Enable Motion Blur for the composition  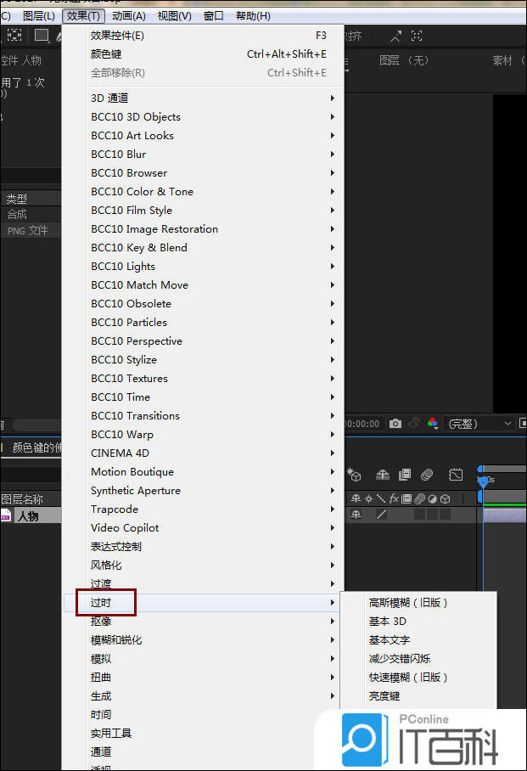[427, 475]
